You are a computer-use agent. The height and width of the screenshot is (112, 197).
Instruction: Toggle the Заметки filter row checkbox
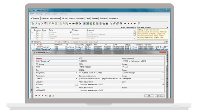[37, 39]
